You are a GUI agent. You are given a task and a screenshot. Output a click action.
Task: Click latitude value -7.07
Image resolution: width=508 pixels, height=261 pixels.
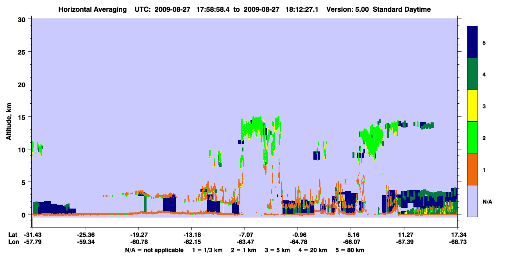pyautogui.click(x=245, y=235)
